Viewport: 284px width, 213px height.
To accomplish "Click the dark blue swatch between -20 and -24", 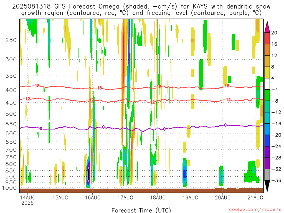I will click(267, 141).
